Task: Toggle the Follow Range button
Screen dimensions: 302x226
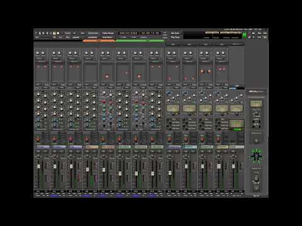Action: 108,33
